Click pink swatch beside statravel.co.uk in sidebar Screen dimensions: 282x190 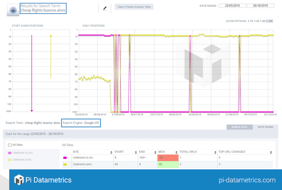[9, 152]
